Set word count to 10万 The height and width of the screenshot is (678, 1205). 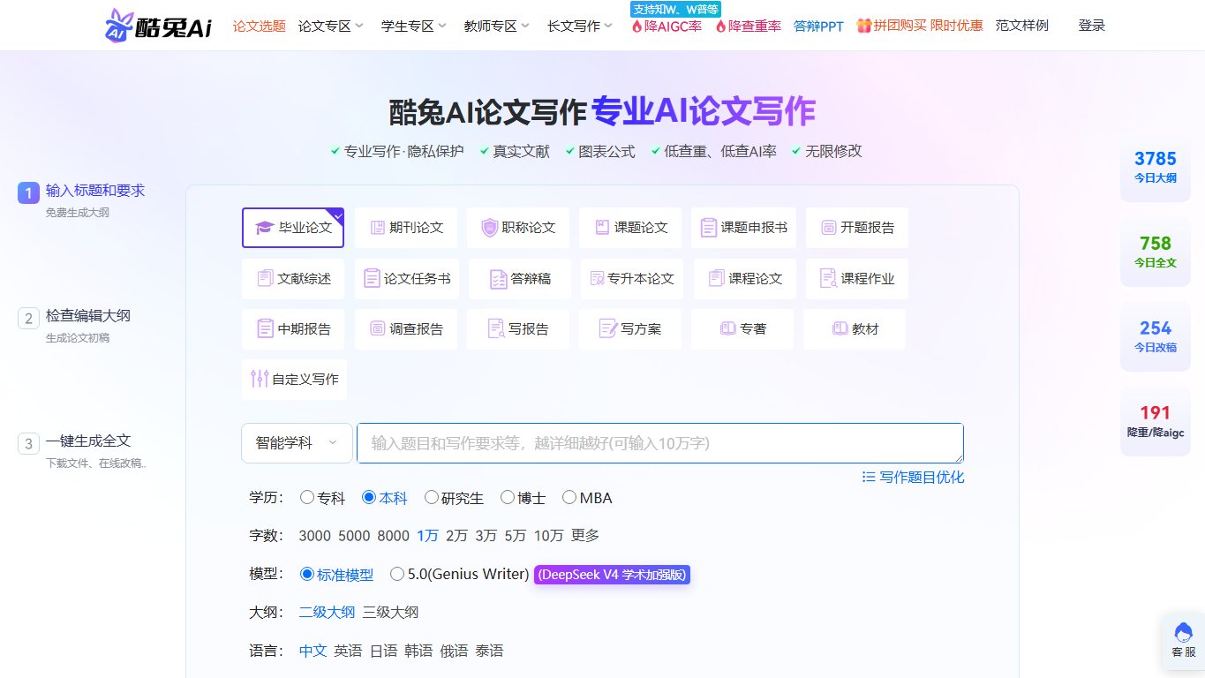[x=549, y=535]
